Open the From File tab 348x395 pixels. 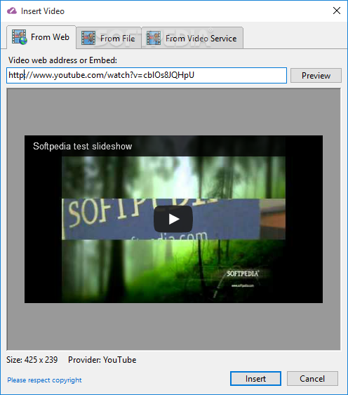click(109, 38)
